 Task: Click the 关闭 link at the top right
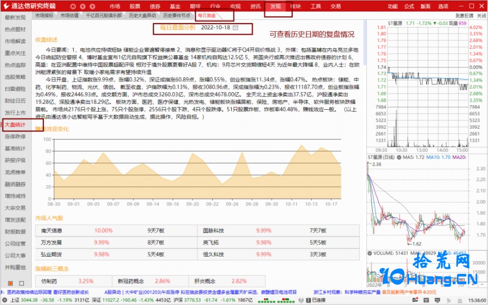(x=482, y=16)
